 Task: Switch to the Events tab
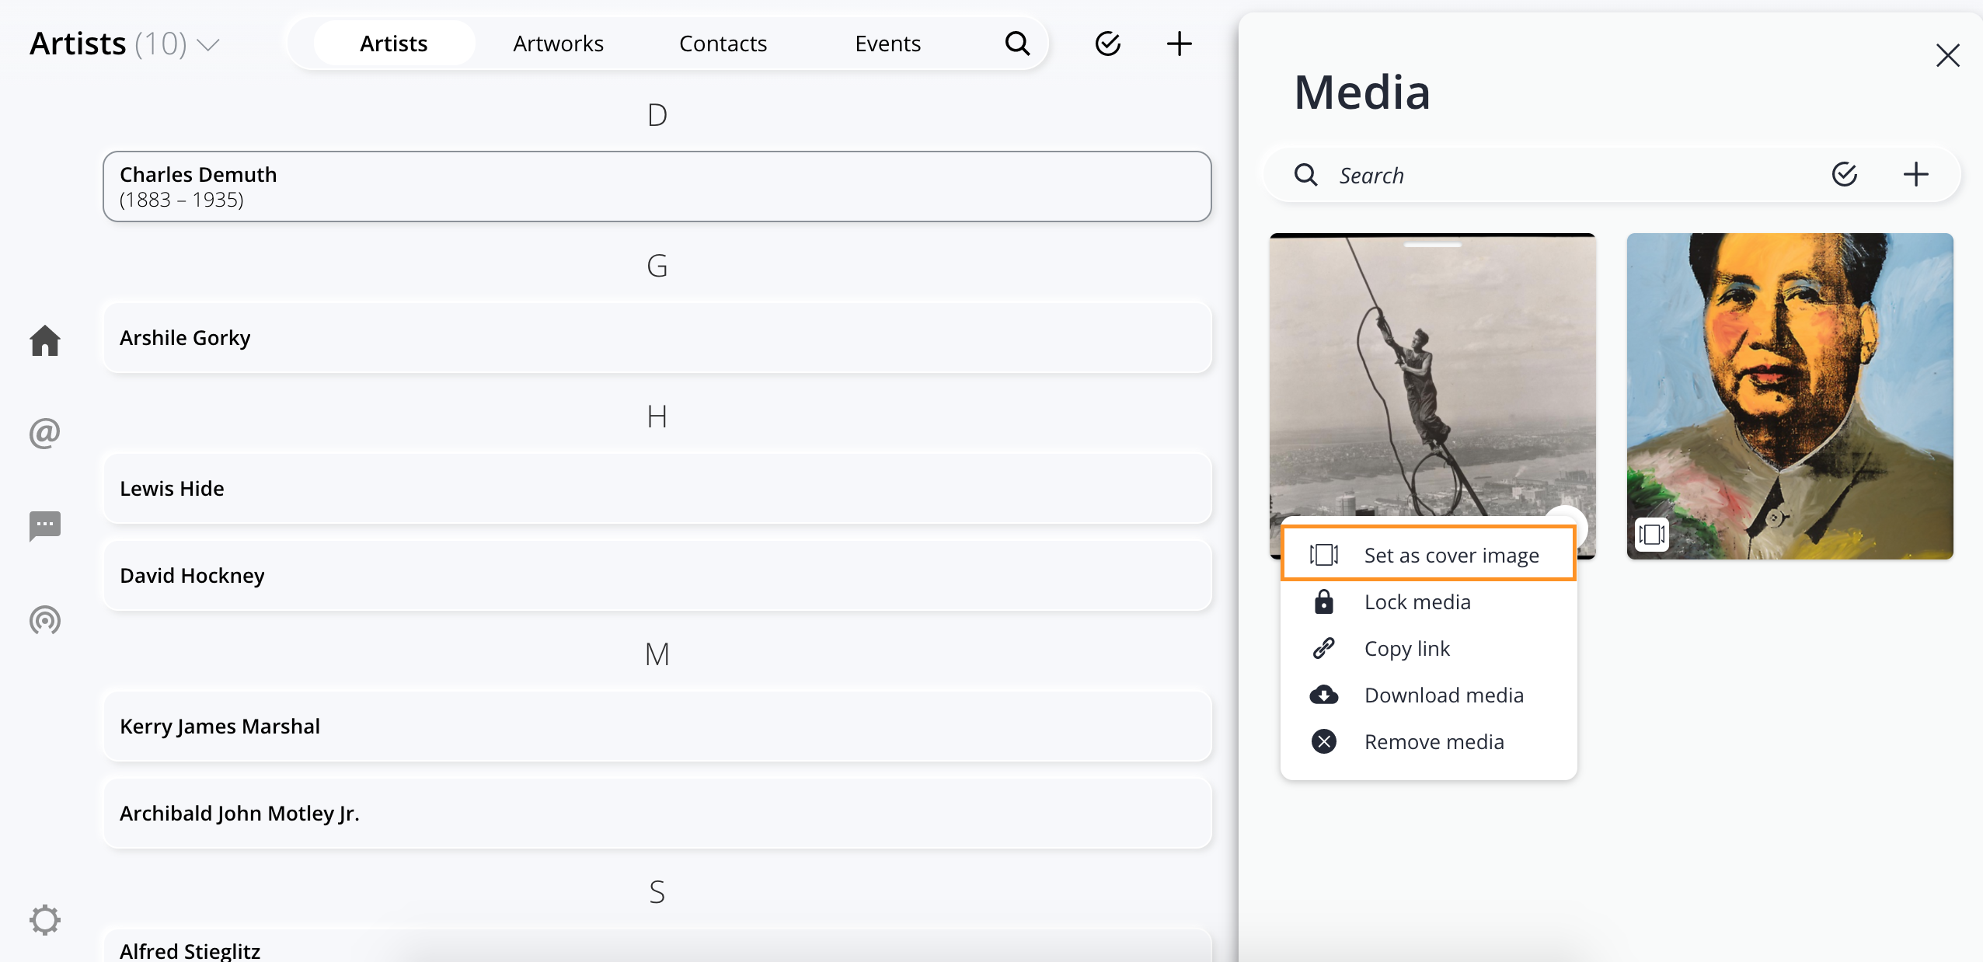point(888,44)
